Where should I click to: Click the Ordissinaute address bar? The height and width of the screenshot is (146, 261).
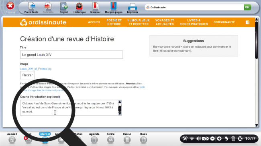[194, 7]
